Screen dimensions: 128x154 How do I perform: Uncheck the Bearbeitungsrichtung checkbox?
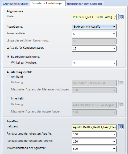click(8, 57)
